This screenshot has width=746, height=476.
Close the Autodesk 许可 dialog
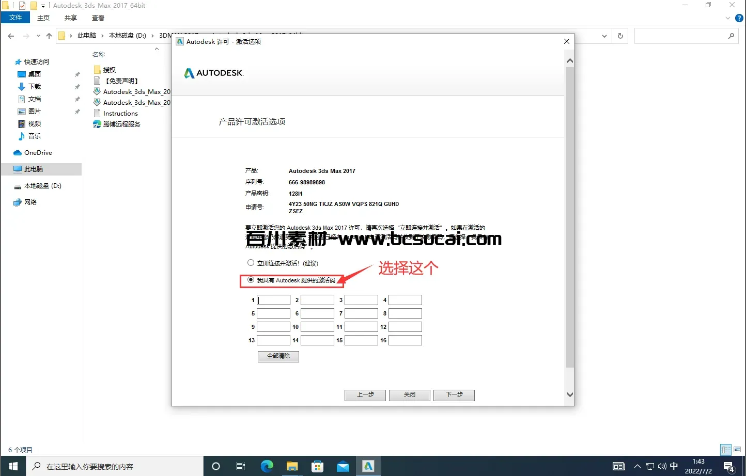(567, 41)
